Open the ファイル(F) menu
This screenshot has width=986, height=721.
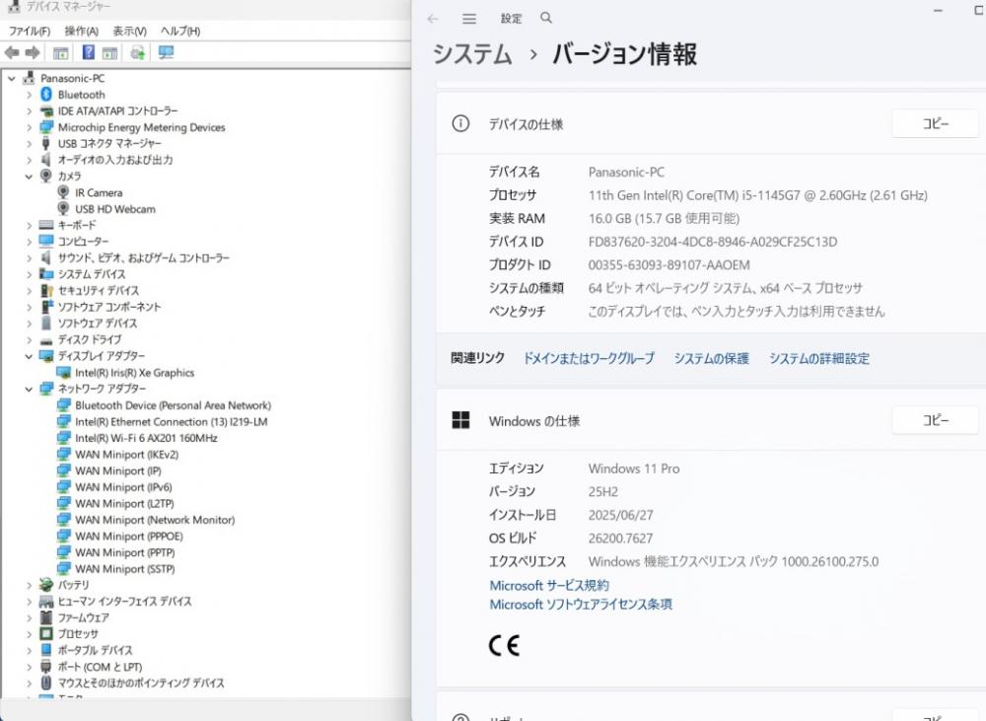29,31
